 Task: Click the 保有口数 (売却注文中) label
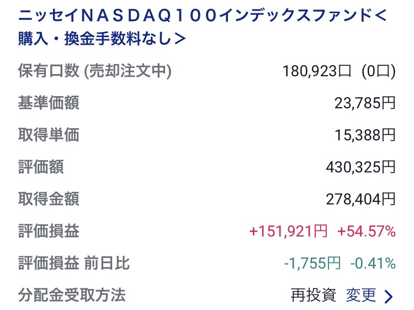click(x=95, y=71)
